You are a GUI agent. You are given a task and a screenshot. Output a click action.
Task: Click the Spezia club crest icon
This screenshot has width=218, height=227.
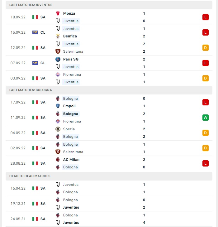click(x=58, y=129)
